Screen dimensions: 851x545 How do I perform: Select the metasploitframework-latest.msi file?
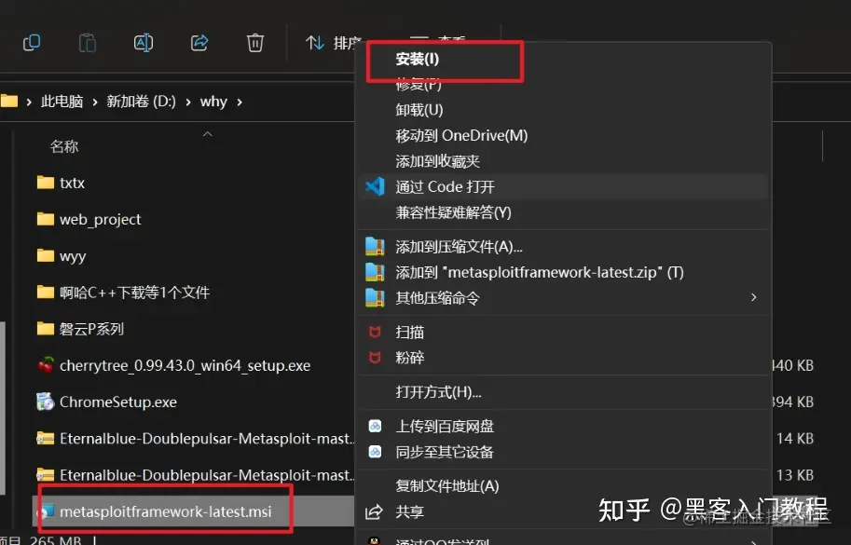[x=166, y=511]
